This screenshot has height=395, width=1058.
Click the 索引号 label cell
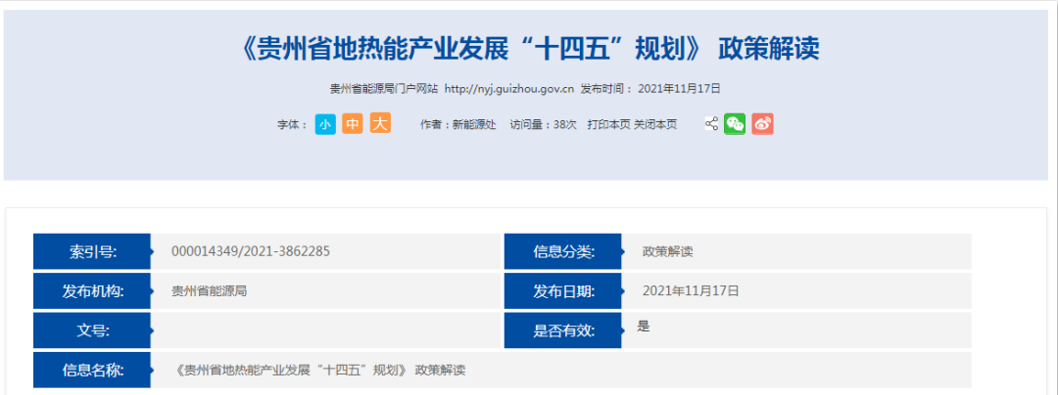[92, 251]
